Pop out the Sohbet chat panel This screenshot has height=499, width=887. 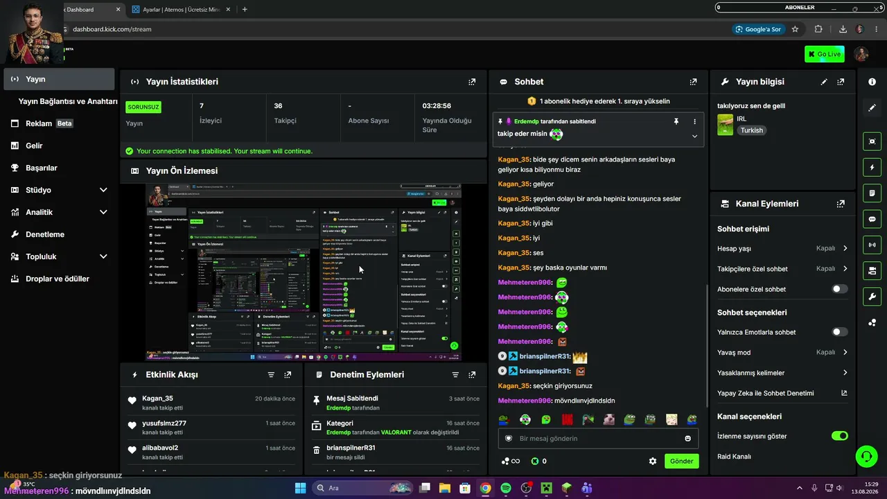pos(693,82)
